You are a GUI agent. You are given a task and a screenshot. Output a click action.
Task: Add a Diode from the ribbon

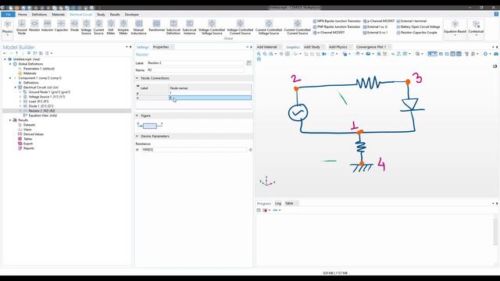click(x=74, y=26)
